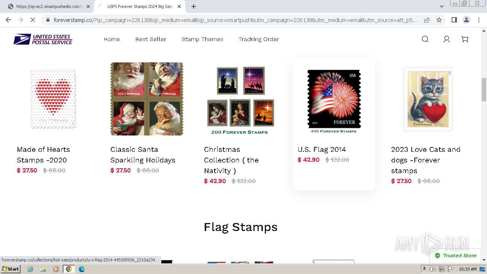Go to Best Seller menu item
Image resolution: width=487 pixels, height=274 pixels.
pos(151,39)
